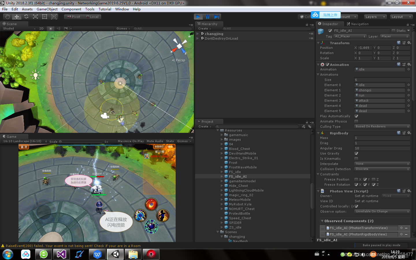Toggle scene audio speaker icon
416x260 pixels.
pos(58,29)
